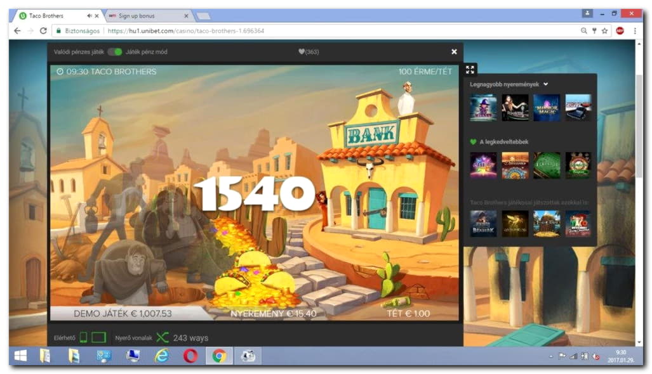
Task: Open the Mirror Magic game thumbnail
Action: coord(547,108)
